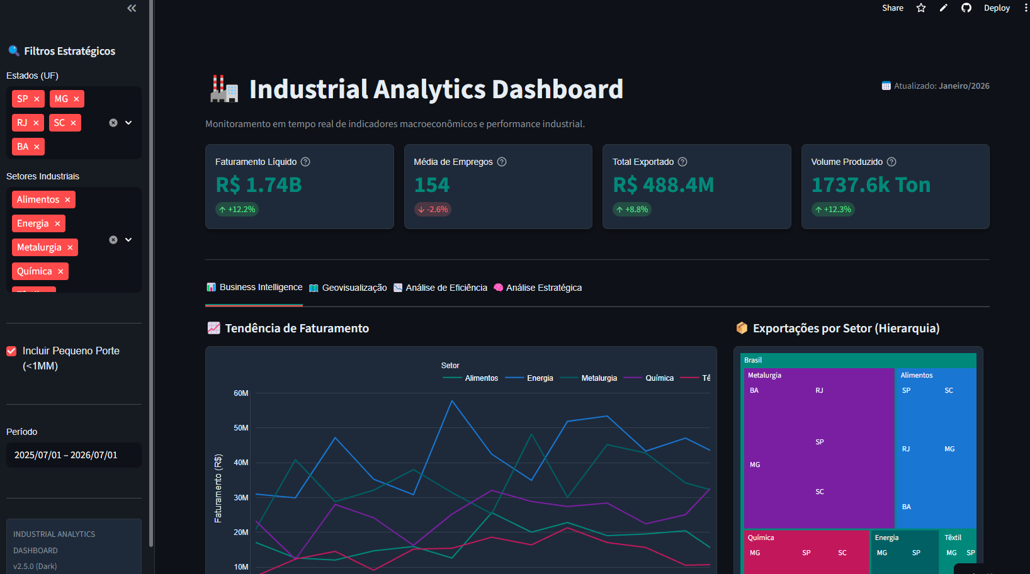The width and height of the screenshot is (1030, 574).
Task: Toggle Alimentos series in chart legend
Action: coord(471,378)
